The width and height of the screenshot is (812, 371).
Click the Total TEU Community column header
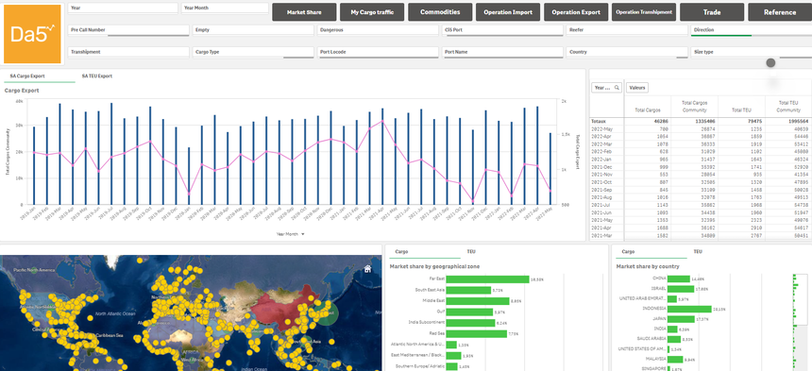pos(788,107)
